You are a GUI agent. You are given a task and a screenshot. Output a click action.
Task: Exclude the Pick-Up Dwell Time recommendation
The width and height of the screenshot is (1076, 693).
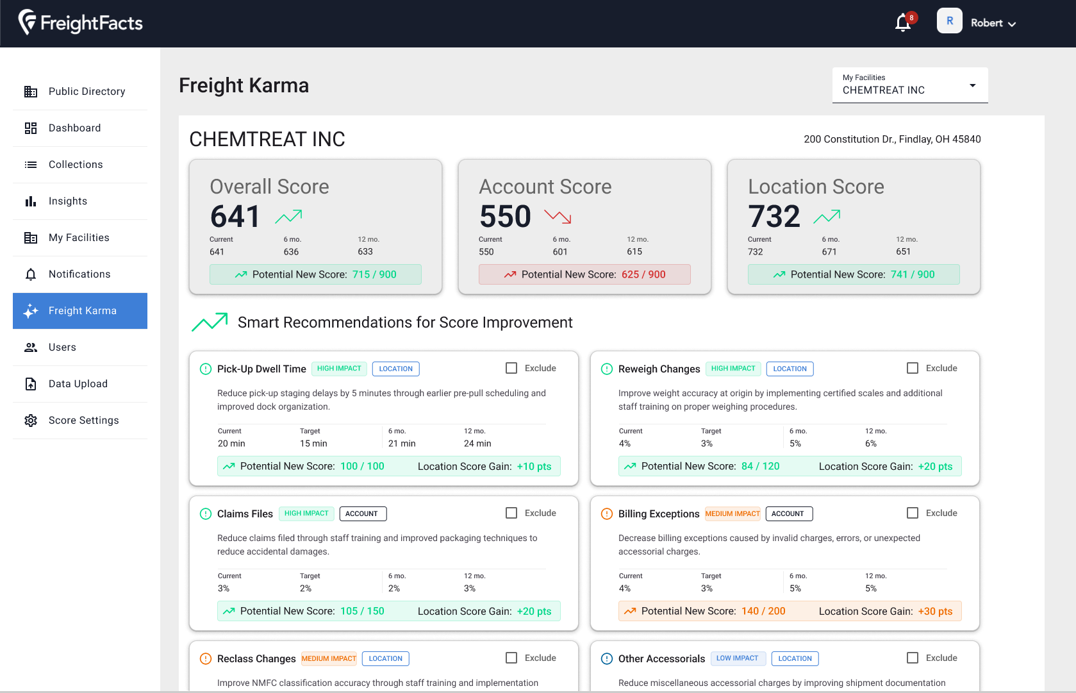[511, 367]
